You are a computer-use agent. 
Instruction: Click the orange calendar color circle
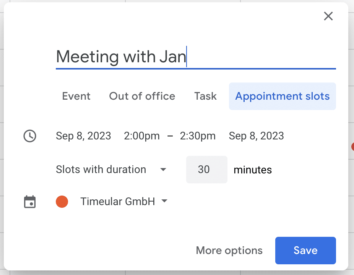tap(62, 202)
